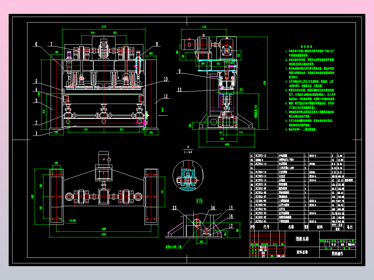Click part callout number 11 on side view
This screenshot has height=280, width=374.
tap(179, 90)
